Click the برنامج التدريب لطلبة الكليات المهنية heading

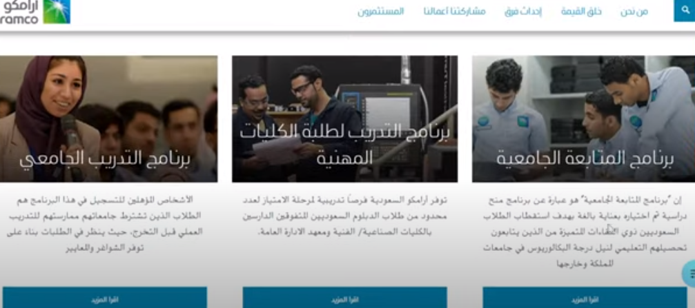pyautogui.click(x=345, y=145)
